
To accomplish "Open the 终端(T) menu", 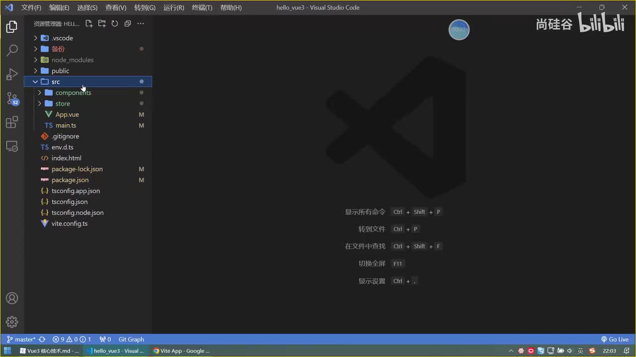I will pos(202,7).
